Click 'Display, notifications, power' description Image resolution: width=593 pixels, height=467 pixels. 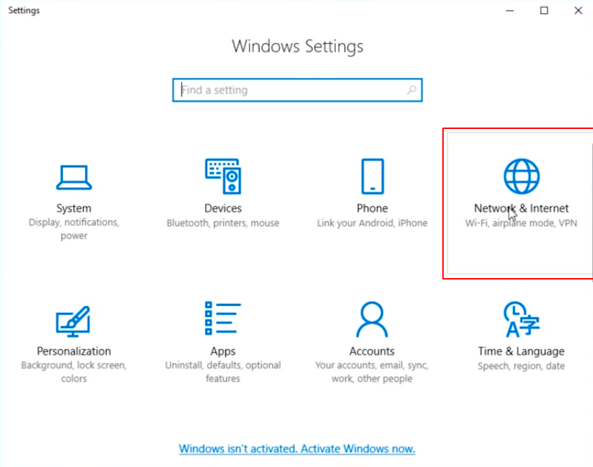coord(74,229)
